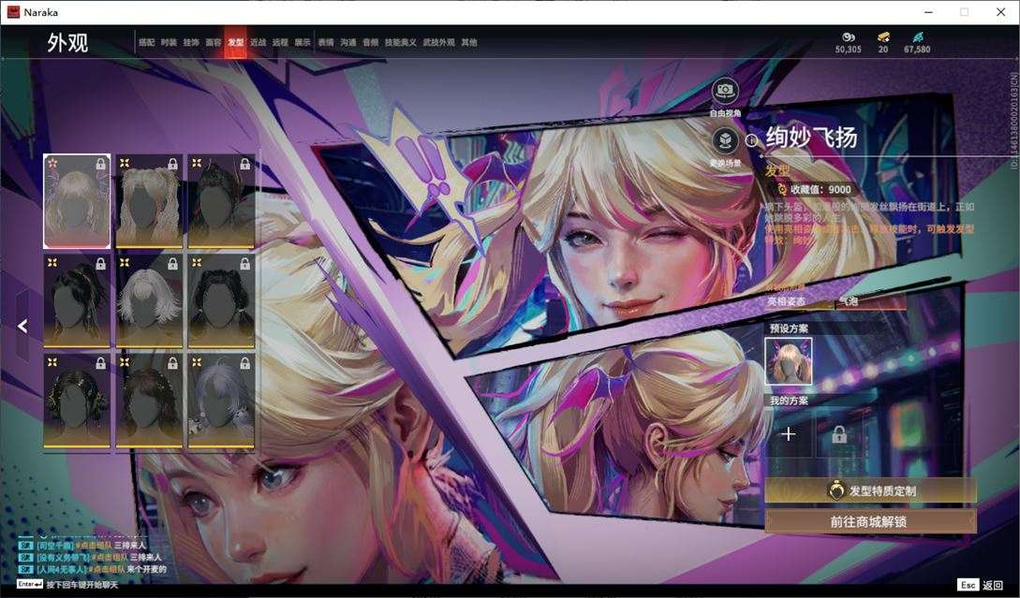Click the 绚妙飞扬 hairstyle title

(811, 138)
